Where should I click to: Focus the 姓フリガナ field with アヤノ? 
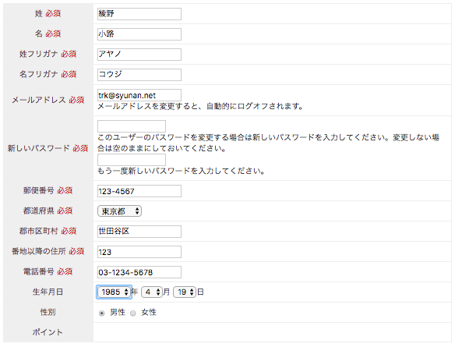139,55
